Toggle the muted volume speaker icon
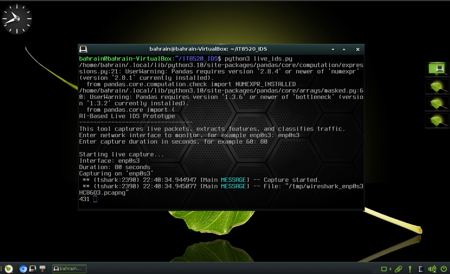Screen dimensions: 450x274 pyautogui.click(x=432, y=269)
